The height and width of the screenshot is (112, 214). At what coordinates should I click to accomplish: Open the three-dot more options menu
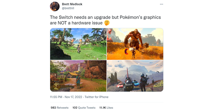162,4
